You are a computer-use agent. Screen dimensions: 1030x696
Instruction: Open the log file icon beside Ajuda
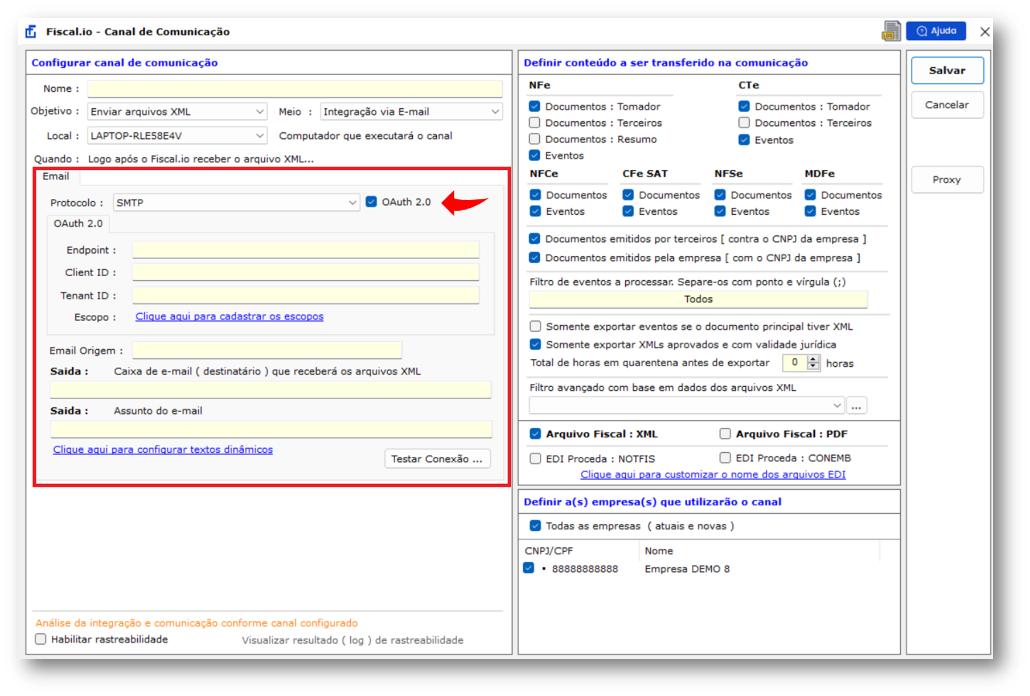click(891, 31)
